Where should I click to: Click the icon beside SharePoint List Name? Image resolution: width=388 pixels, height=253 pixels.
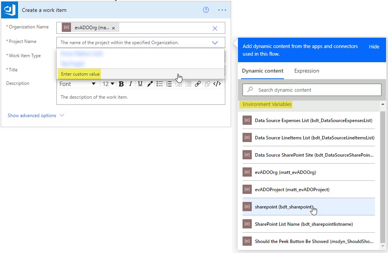[x=247, y=224]
